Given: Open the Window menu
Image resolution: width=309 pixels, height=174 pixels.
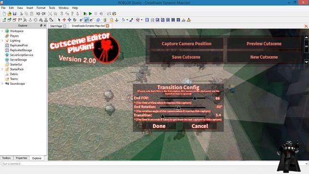Looking at the screenshot, I should (x=64, y=8).
